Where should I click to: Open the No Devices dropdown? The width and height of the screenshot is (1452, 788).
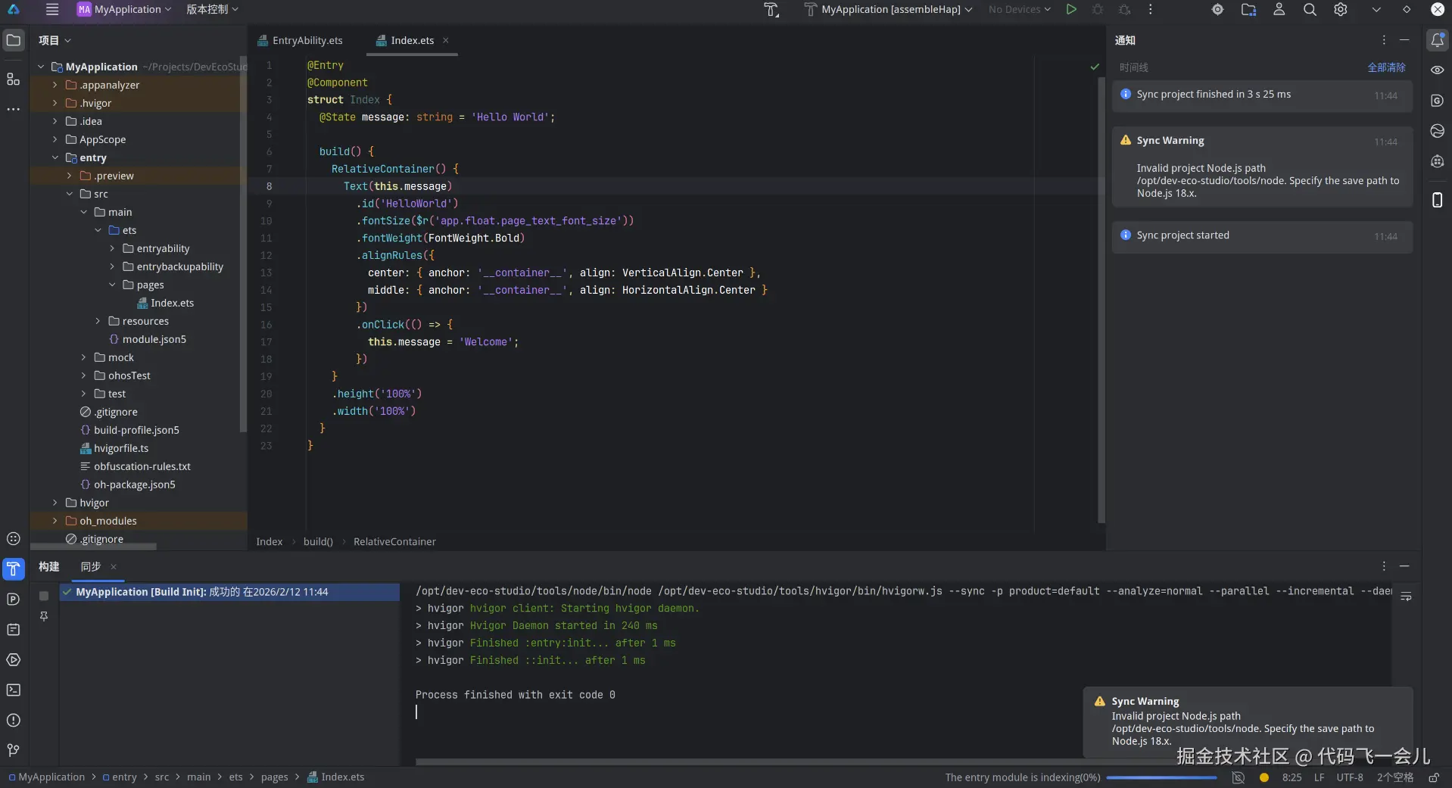[x=1019, y=10]
